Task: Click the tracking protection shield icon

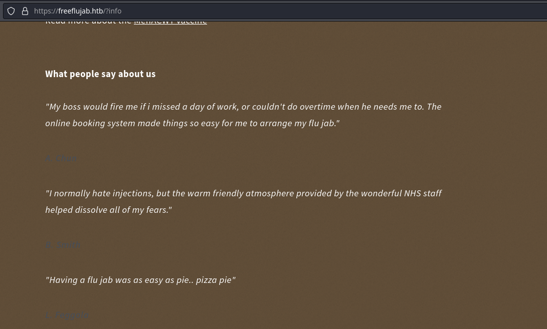Action: pos(11,11)
